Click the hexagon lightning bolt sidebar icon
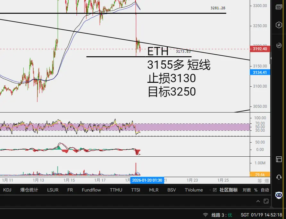The height and width of the screenshot is (219, 286). coord(279,25)
